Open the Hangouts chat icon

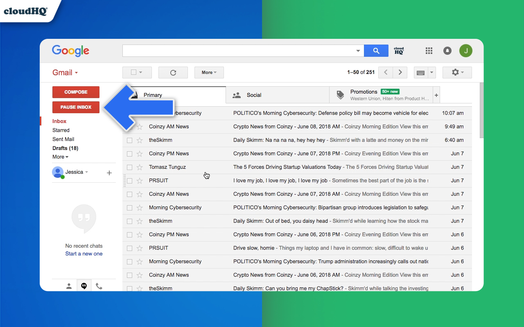(x=84, y=286)
